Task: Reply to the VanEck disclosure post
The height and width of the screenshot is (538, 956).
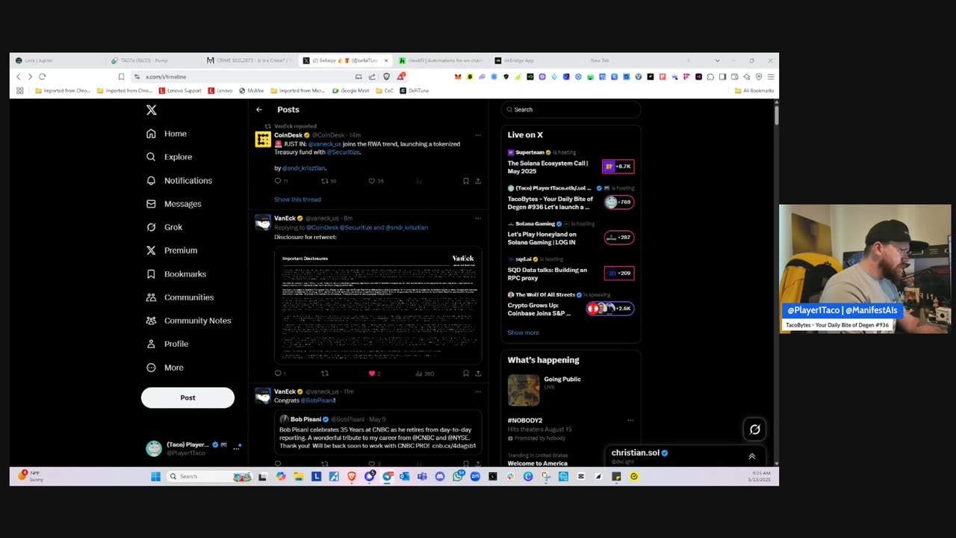Action: click(x=278, y=374)
